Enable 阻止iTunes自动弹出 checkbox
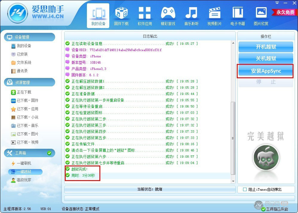Screen dimensions: 298x213 coord(245,189)
